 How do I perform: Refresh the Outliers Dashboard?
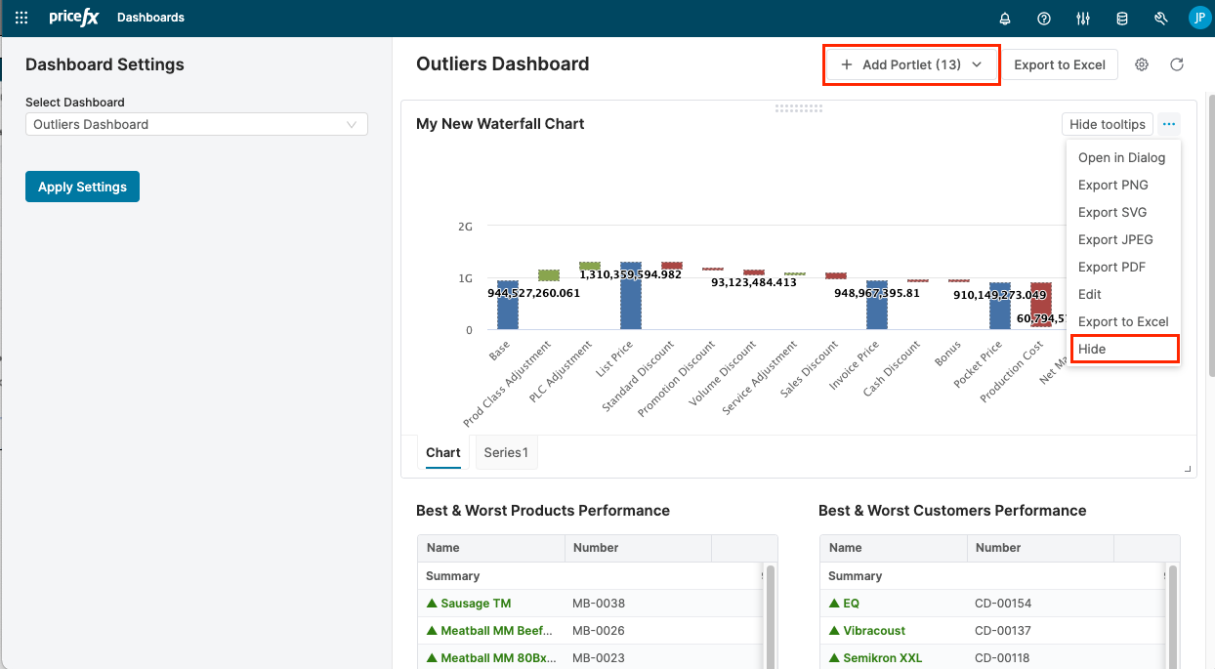1177,64
